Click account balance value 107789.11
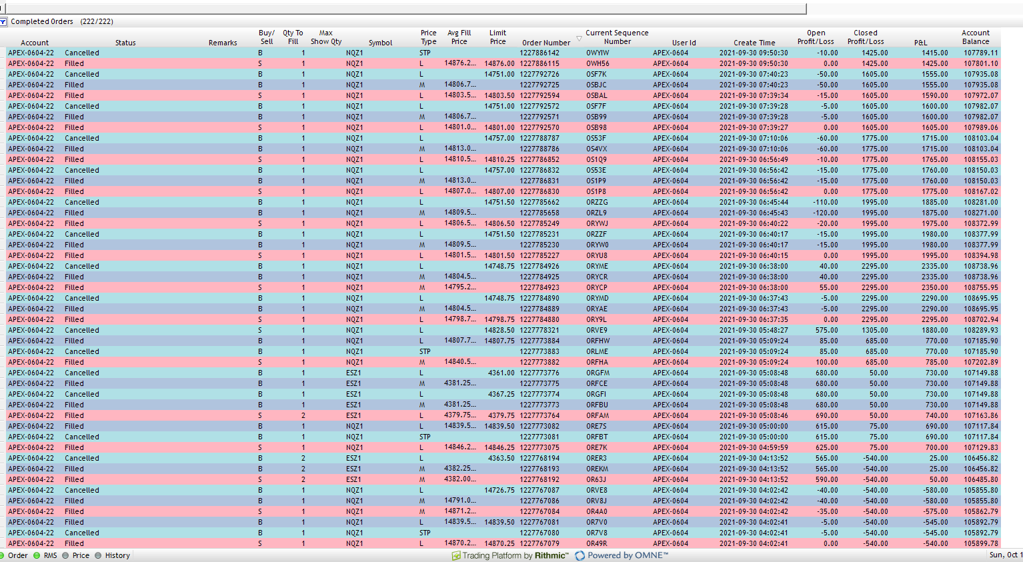The height and width of the screenshot is (562, 1023). click(x=980, y=53)
